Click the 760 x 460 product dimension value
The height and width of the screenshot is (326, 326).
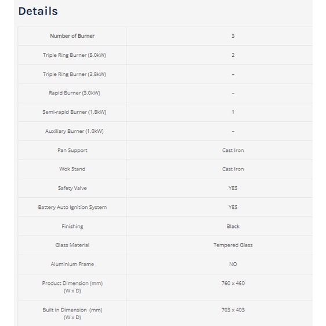point(233,284)
